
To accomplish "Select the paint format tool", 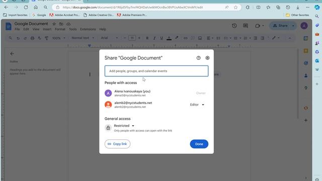I will click(46, 38).
